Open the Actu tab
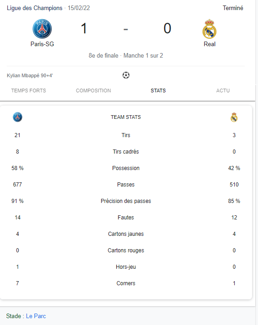258x325 pixels. (223, 91)
